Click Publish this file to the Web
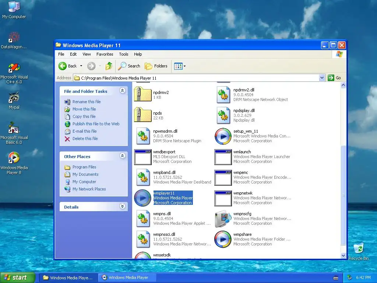The width and height of the screenshot is (377, 283). coord(96,124)
